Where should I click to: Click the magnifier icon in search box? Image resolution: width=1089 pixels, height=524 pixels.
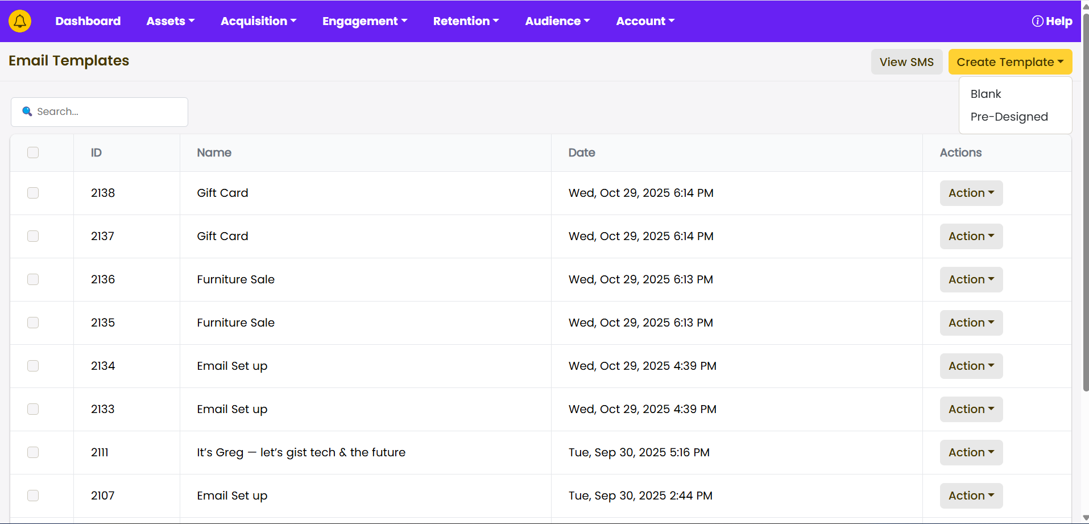[x=27, y=112]
